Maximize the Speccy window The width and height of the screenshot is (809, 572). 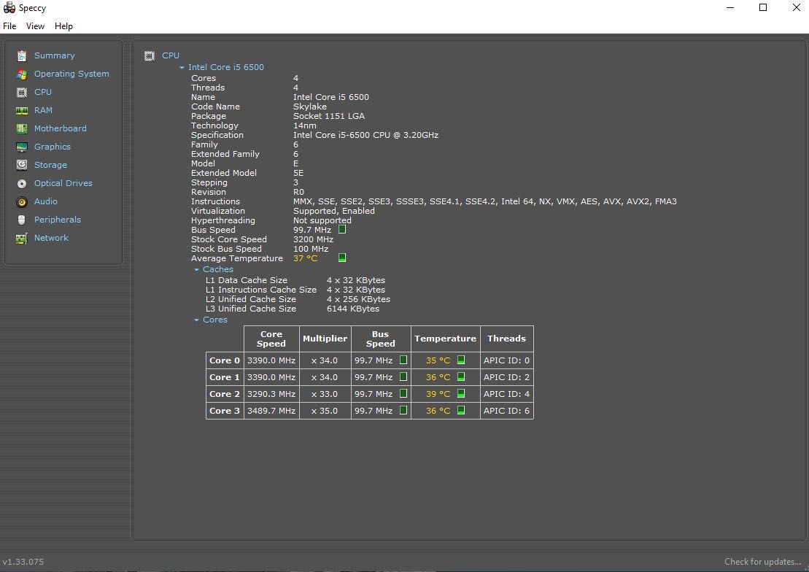point(763,7)
